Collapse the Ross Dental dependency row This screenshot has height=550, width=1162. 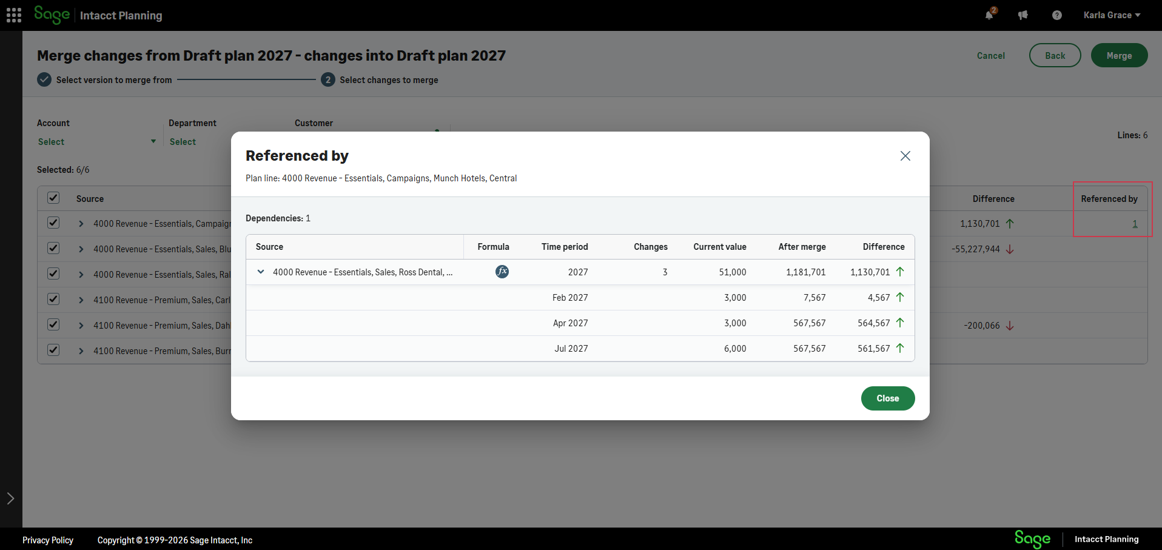pyautogui.click(x=261, y=272)
